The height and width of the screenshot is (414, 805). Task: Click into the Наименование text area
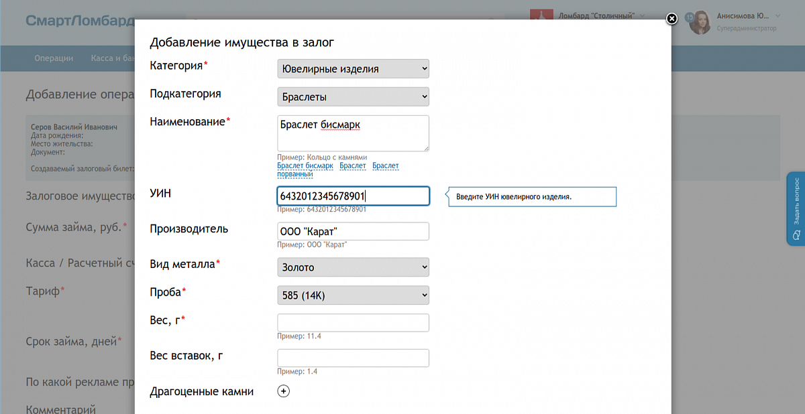click(353, 133)
